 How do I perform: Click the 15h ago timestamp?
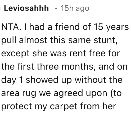coord(75,8)
